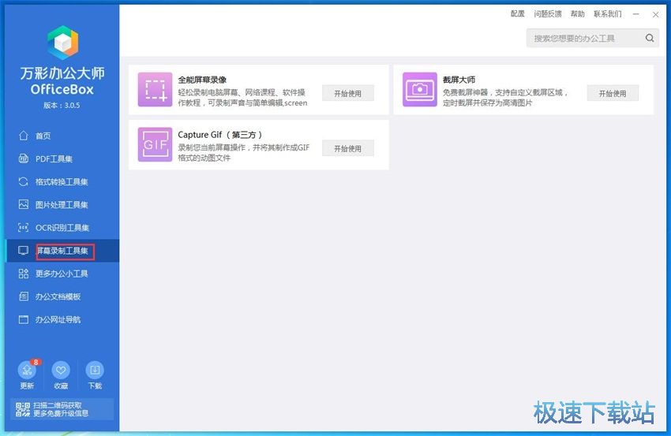Screen dimensions: 671x436
Task: Start using 全能屏幕录像 with 开始使用
Action: (x=348, y=93)
